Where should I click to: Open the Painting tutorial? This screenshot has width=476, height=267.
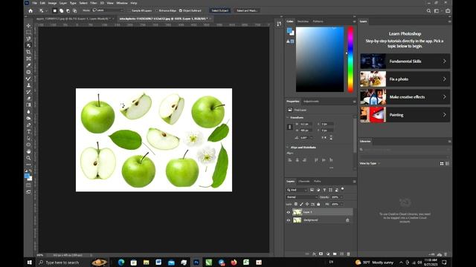coord(405,115)
